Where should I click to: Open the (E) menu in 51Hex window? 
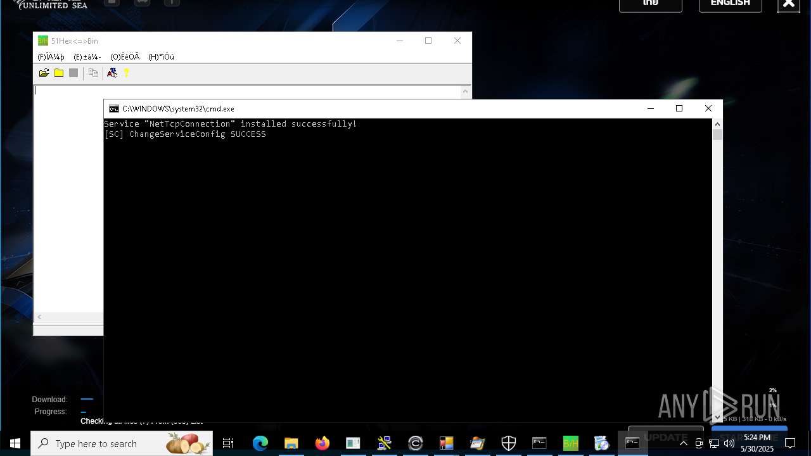[x=87, y=57]
